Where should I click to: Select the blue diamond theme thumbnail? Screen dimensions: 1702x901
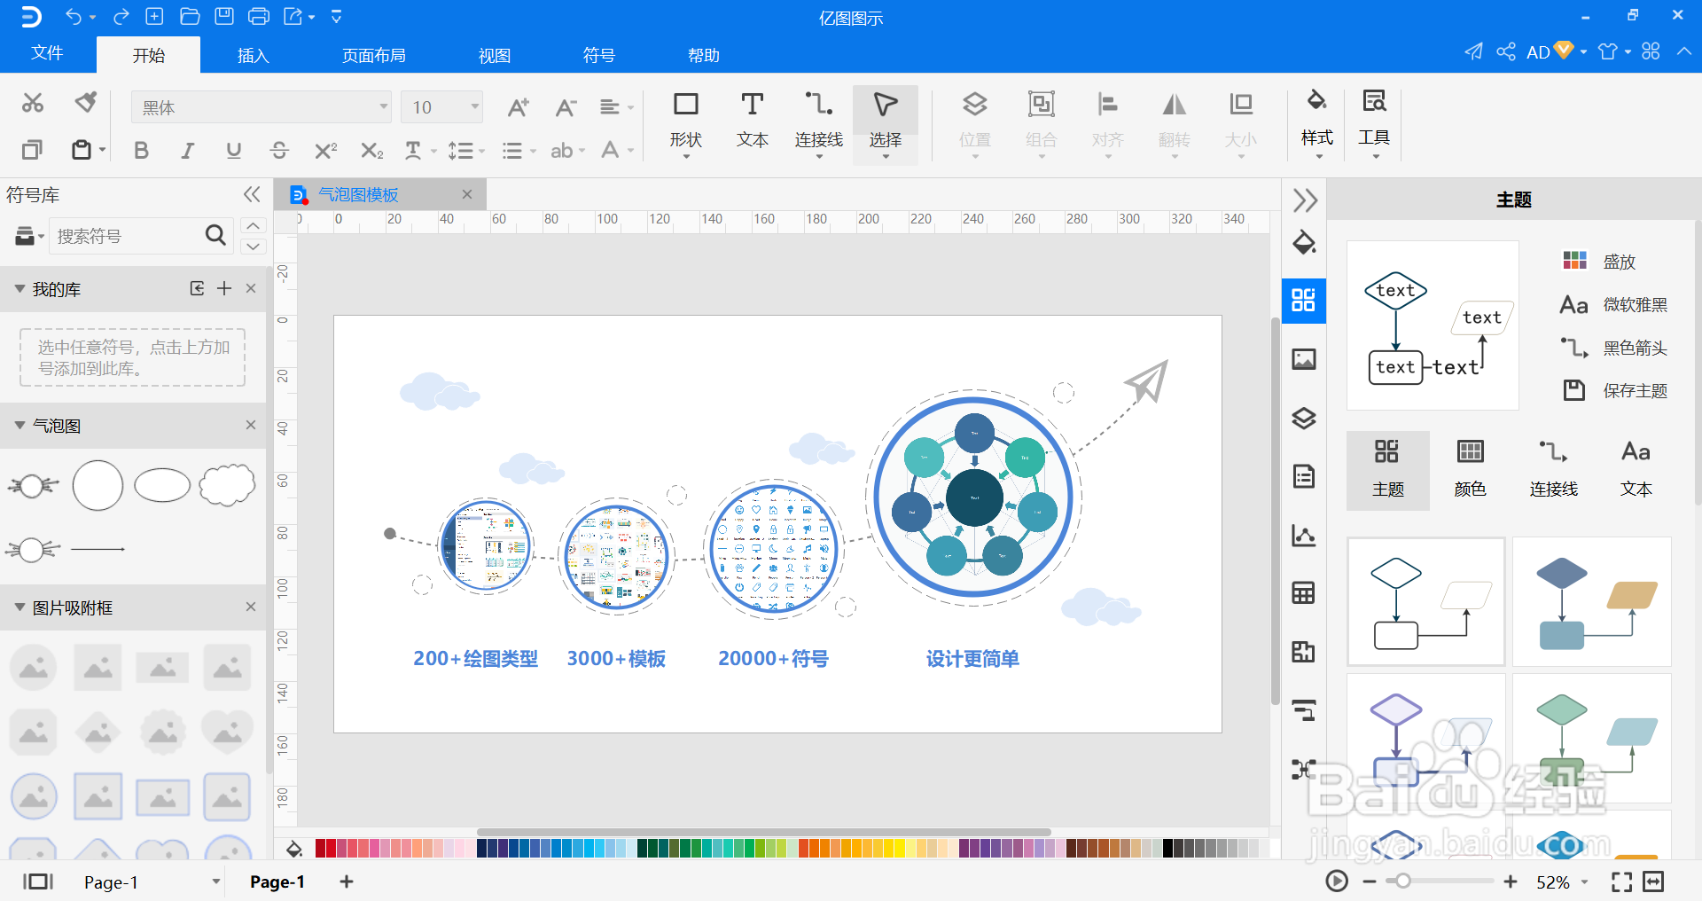coord(1592,602)
